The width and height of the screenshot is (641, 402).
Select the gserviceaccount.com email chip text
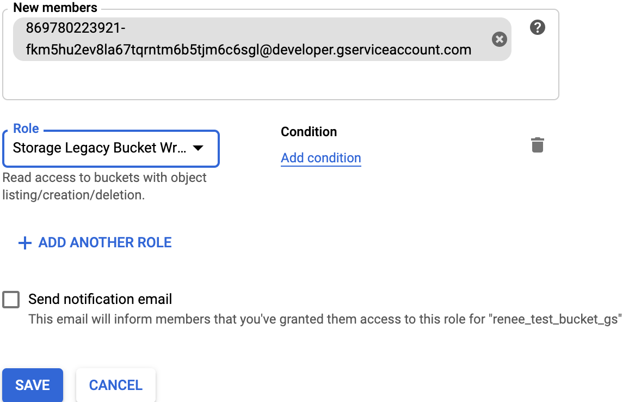click(x=248, y=50)
